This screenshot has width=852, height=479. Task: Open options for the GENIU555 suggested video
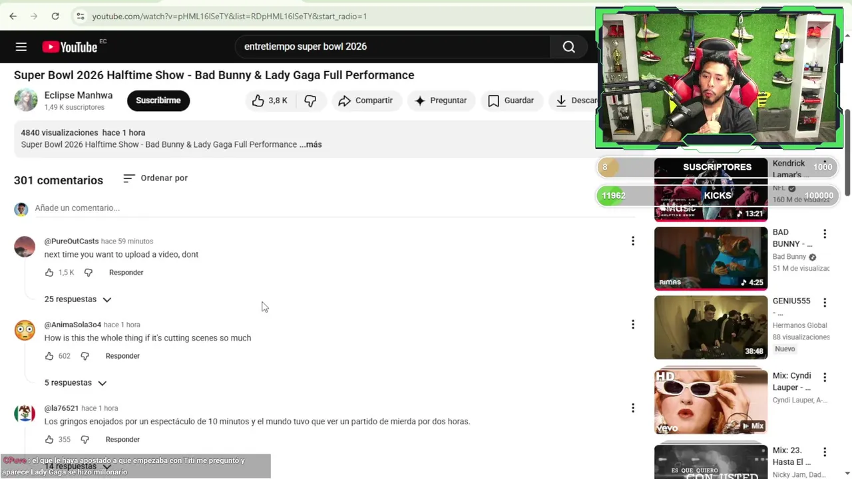825,303
